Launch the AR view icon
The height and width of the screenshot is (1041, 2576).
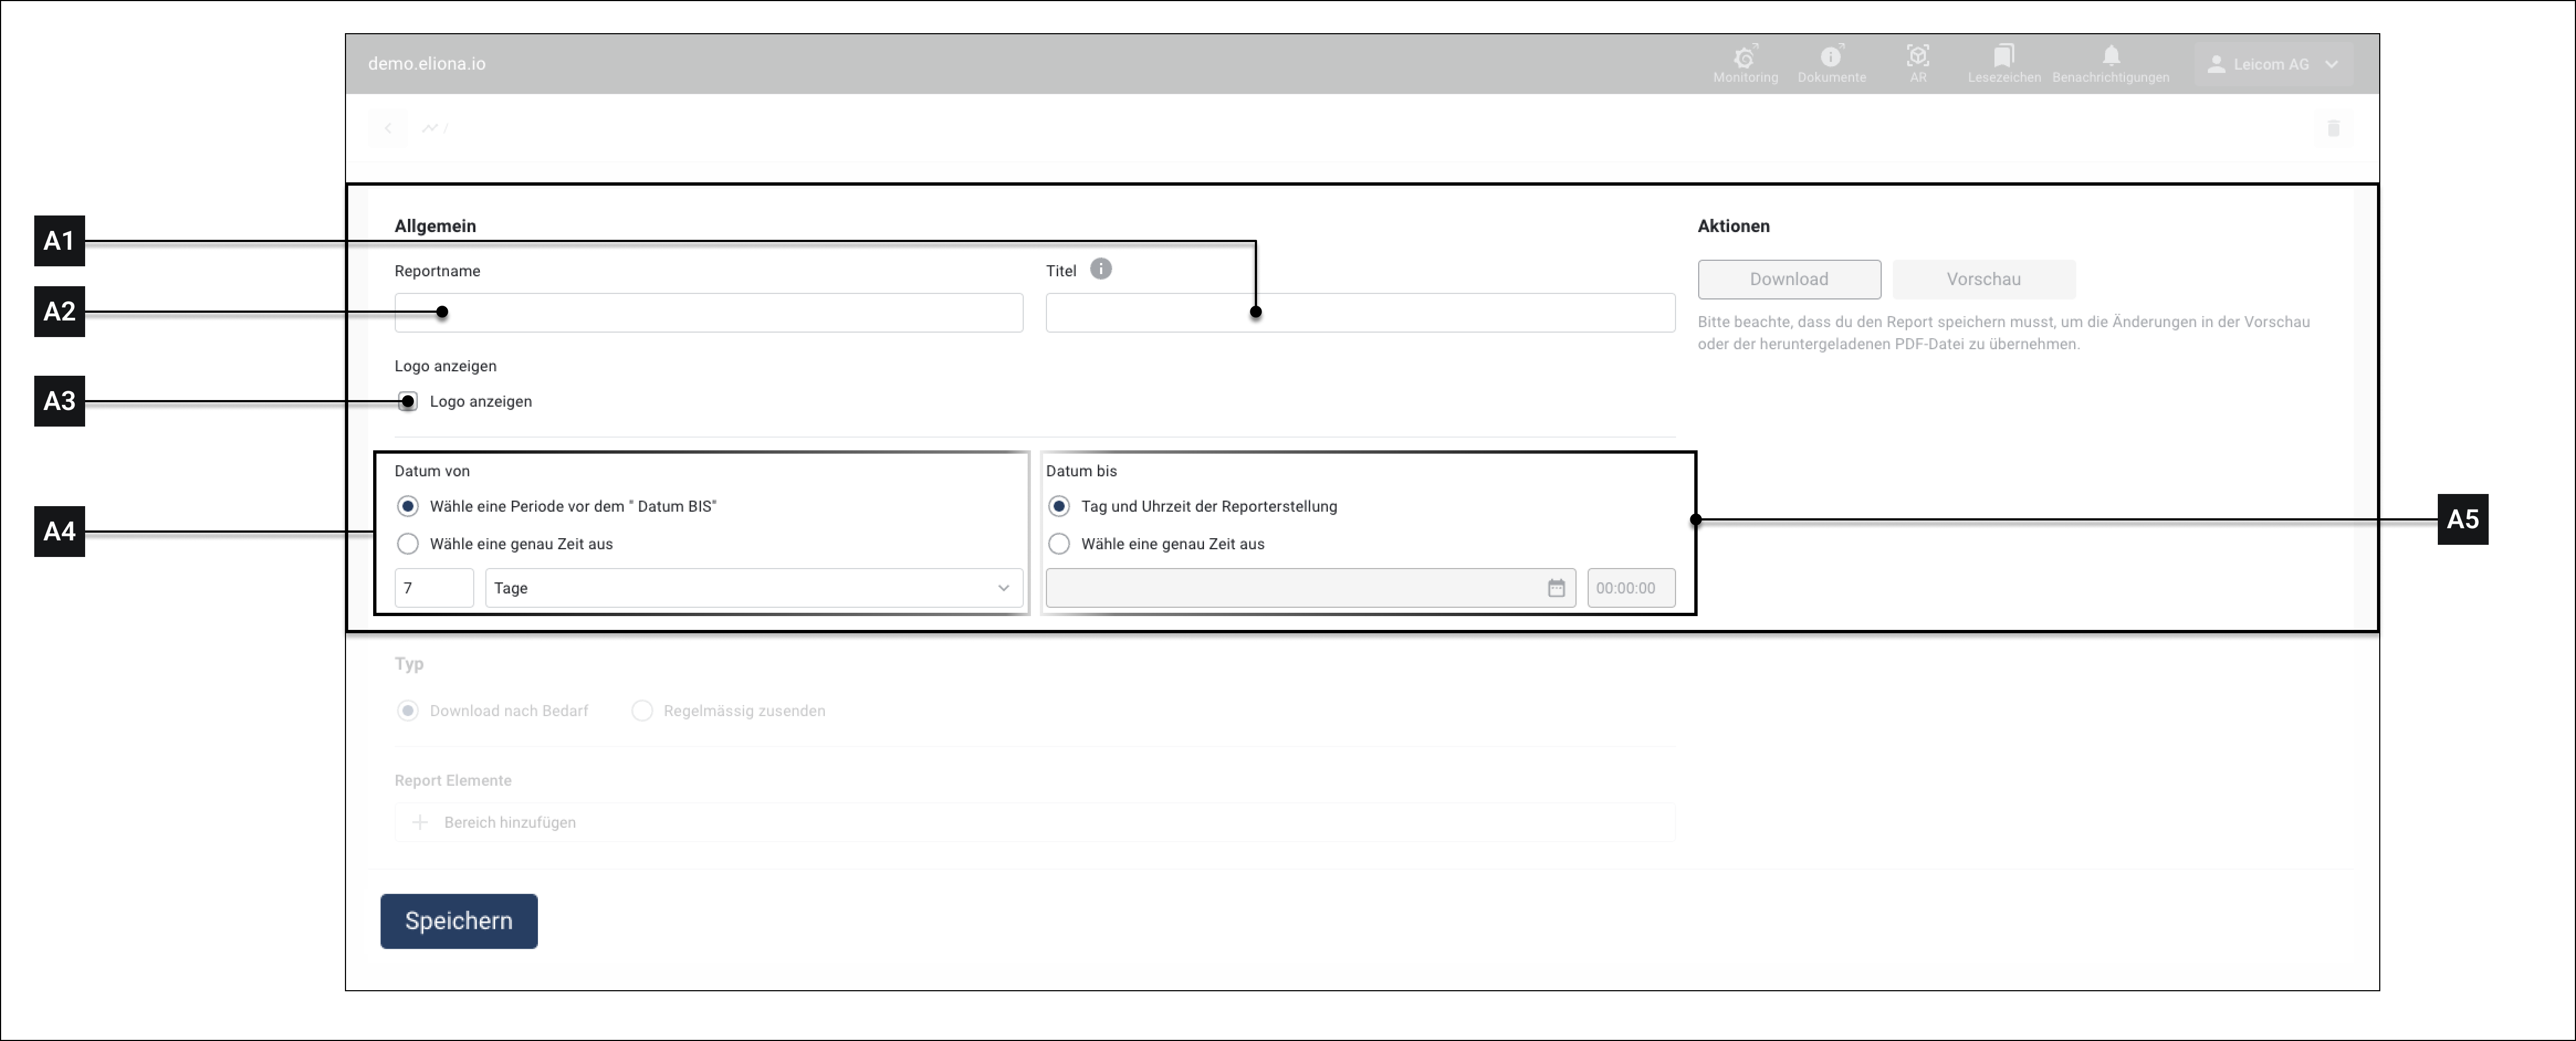[1917, 57]
